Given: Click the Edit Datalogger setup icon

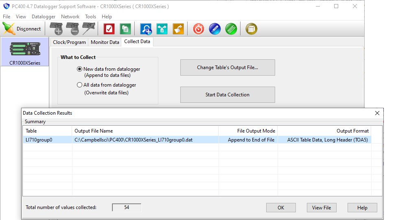Looking at the screenshot, I should (88, 29).
